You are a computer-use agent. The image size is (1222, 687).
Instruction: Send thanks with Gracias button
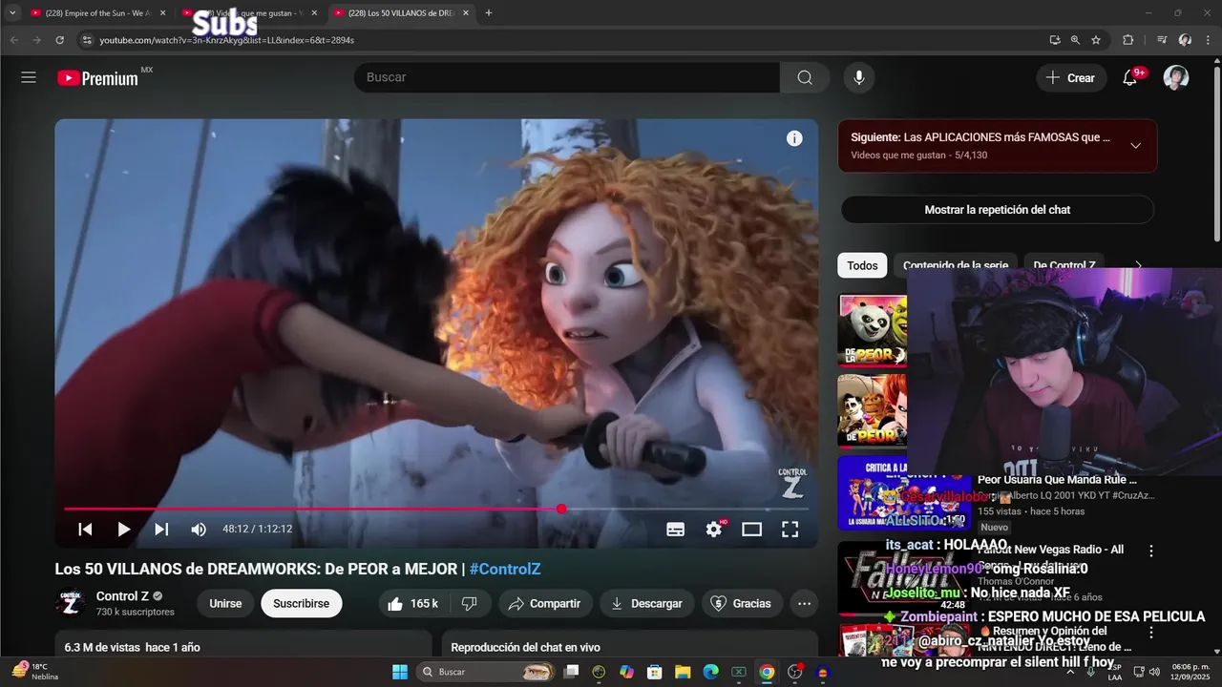coord(742,603)
